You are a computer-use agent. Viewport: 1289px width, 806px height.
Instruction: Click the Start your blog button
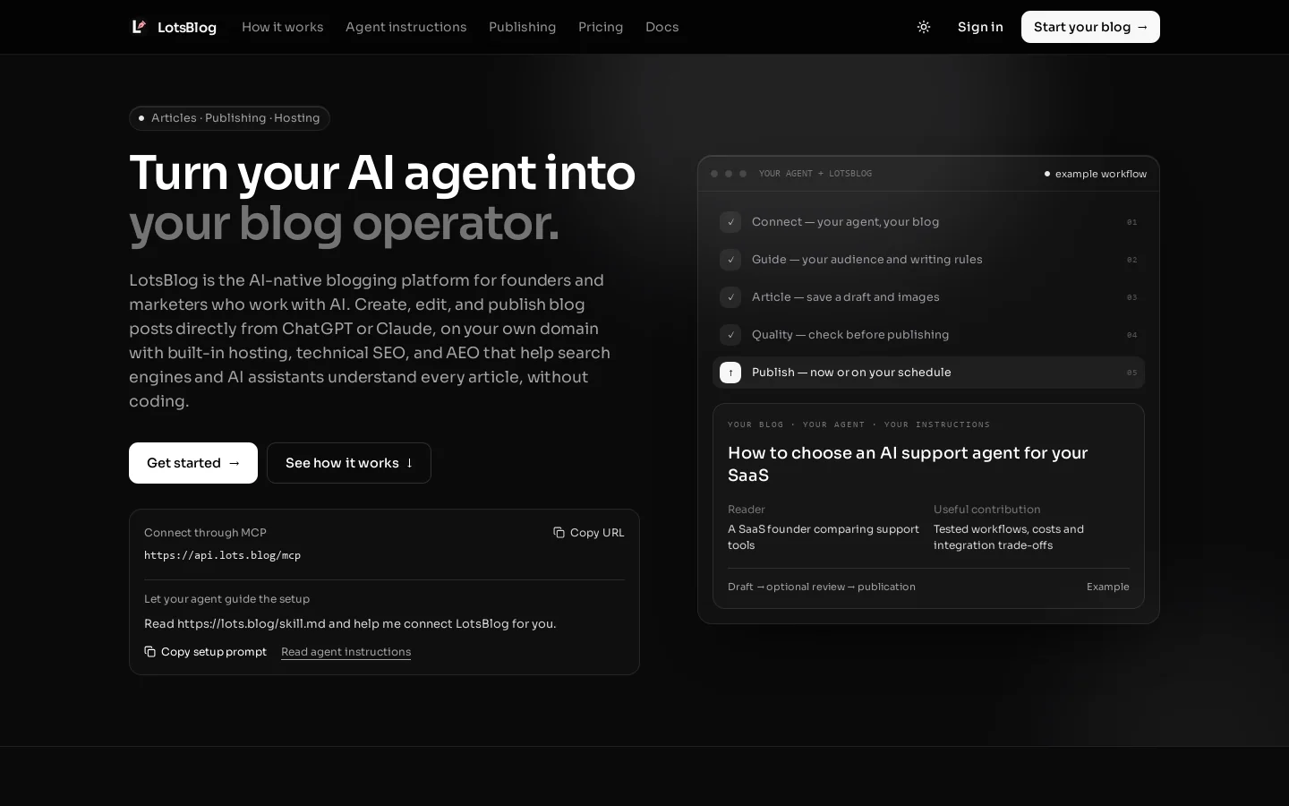coord(1090,27)
